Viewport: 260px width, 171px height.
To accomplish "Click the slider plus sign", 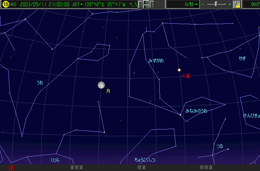I will pos(230,4).
